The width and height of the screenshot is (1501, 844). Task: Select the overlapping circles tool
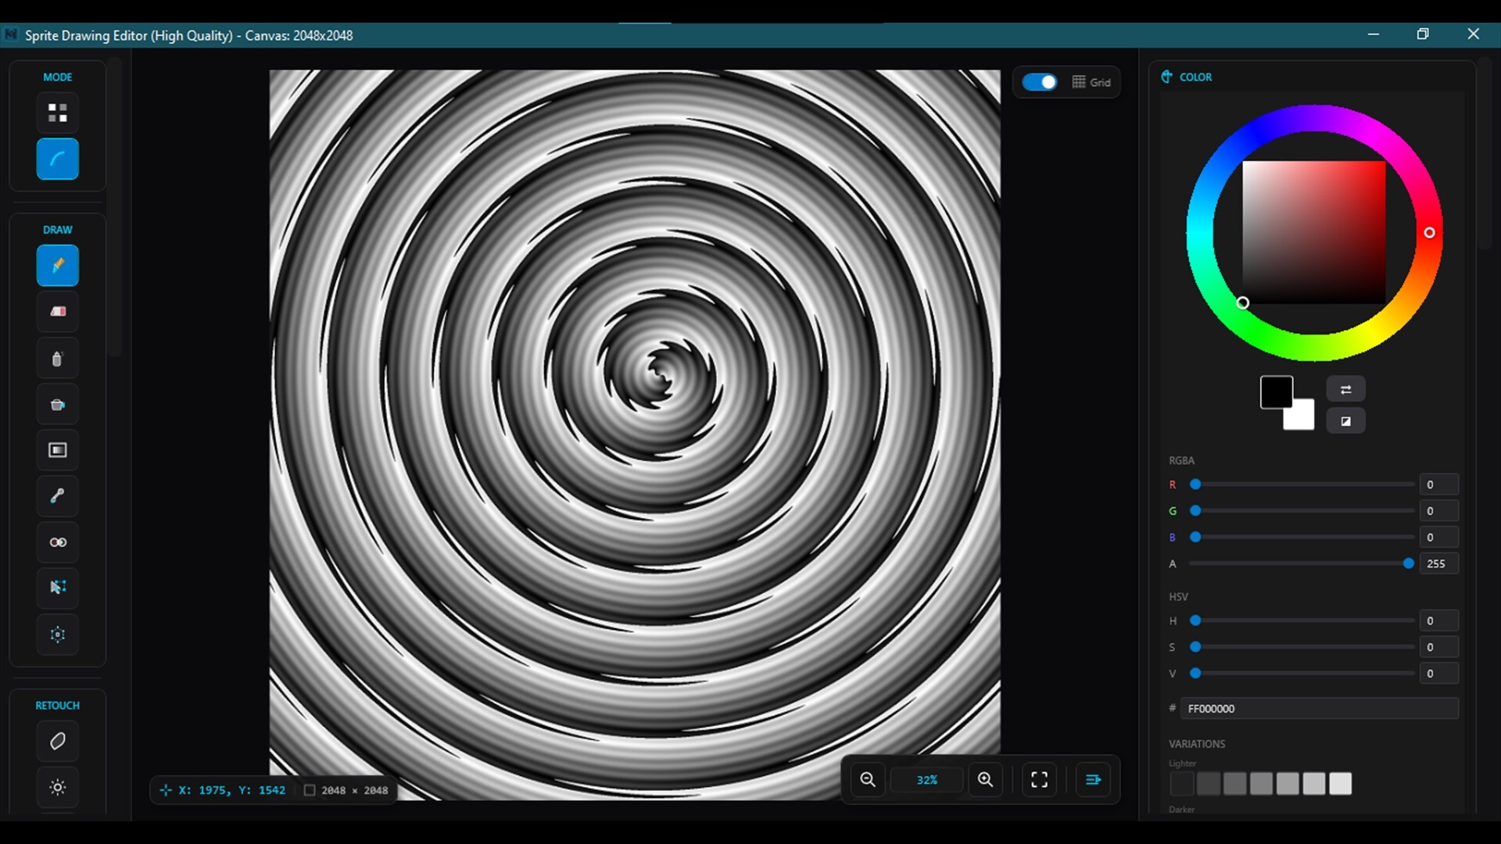[57, 542]
